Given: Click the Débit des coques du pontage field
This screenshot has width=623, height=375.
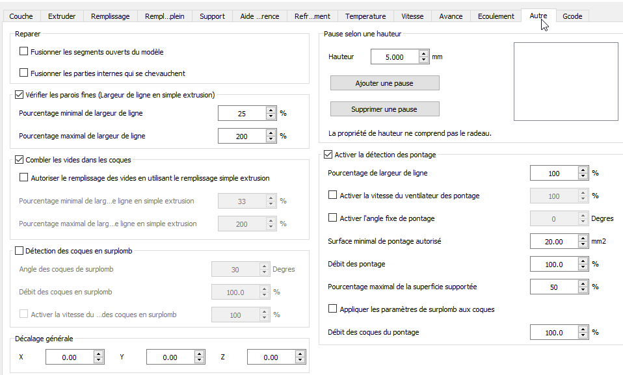Looking at the screenshot, I should (x=554, y=333).
